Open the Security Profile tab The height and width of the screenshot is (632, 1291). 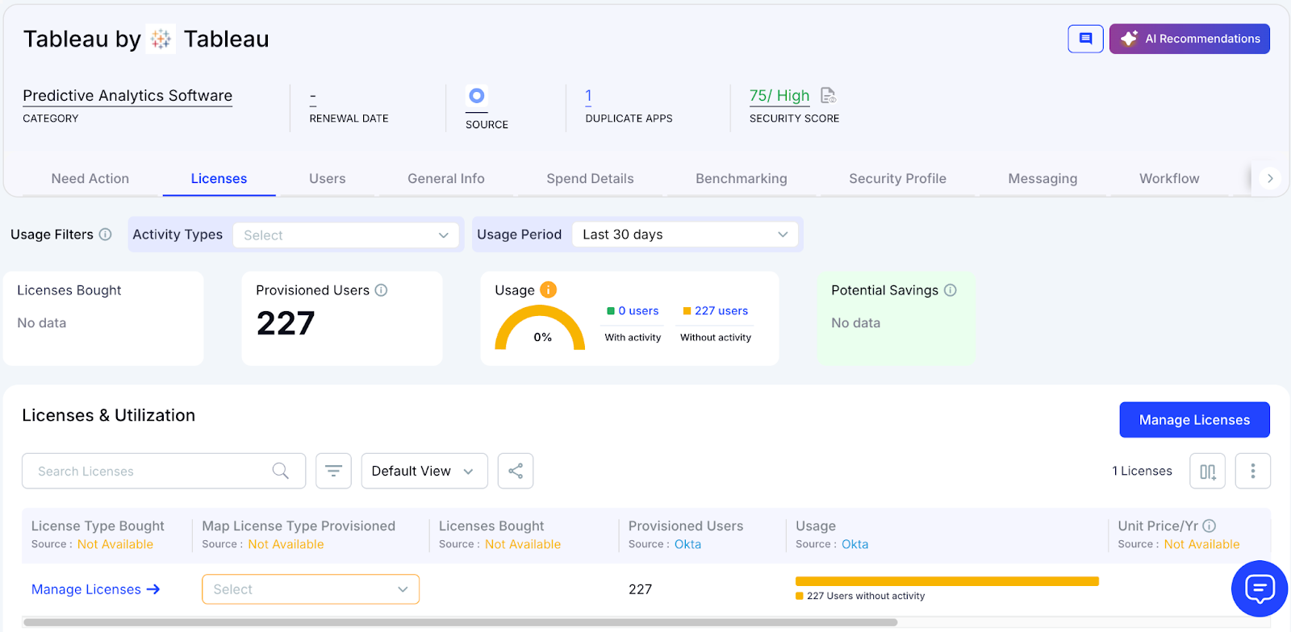click(x=898, y=179)
